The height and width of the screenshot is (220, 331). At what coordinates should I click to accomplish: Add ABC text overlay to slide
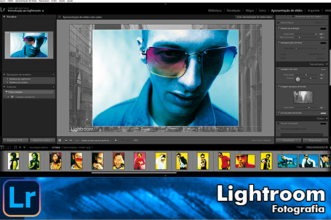pos(136,140)
